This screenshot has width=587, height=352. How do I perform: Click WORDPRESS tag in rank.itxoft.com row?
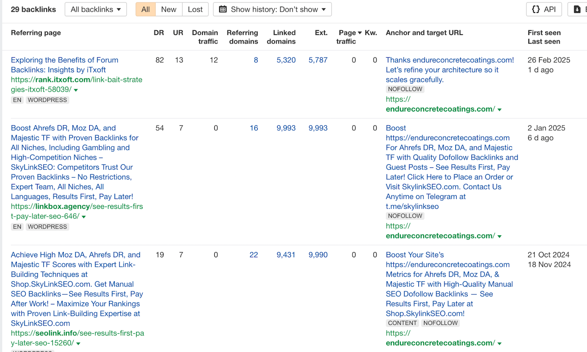[47, 100]
